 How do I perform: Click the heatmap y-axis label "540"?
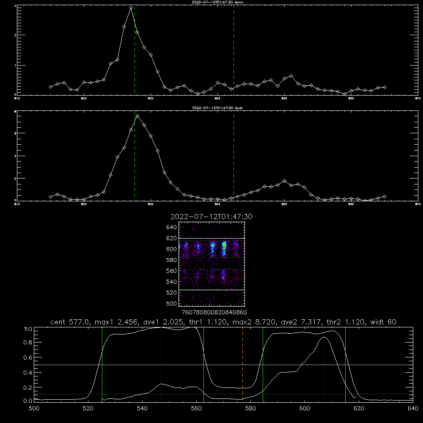pyautogui.click(x=172, y=282)
